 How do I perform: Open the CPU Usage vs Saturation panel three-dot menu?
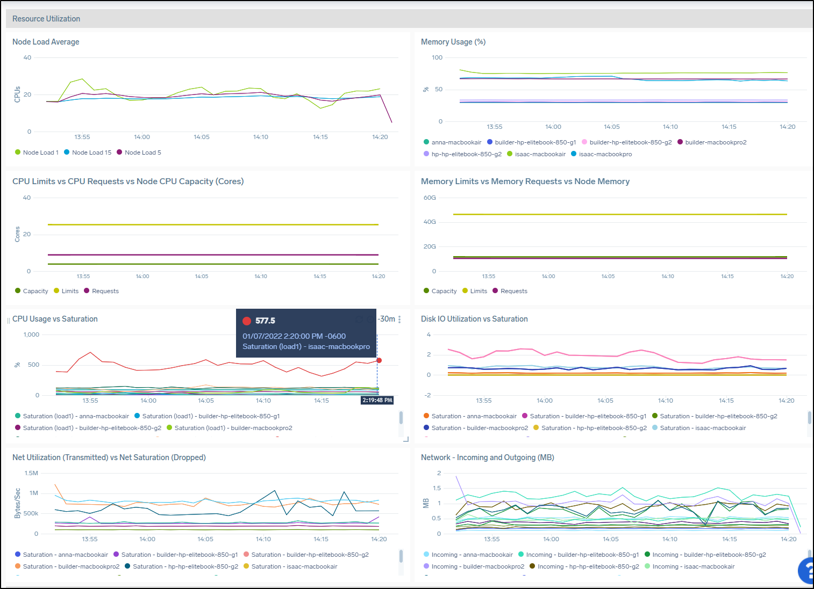click(x=399, y=319)
